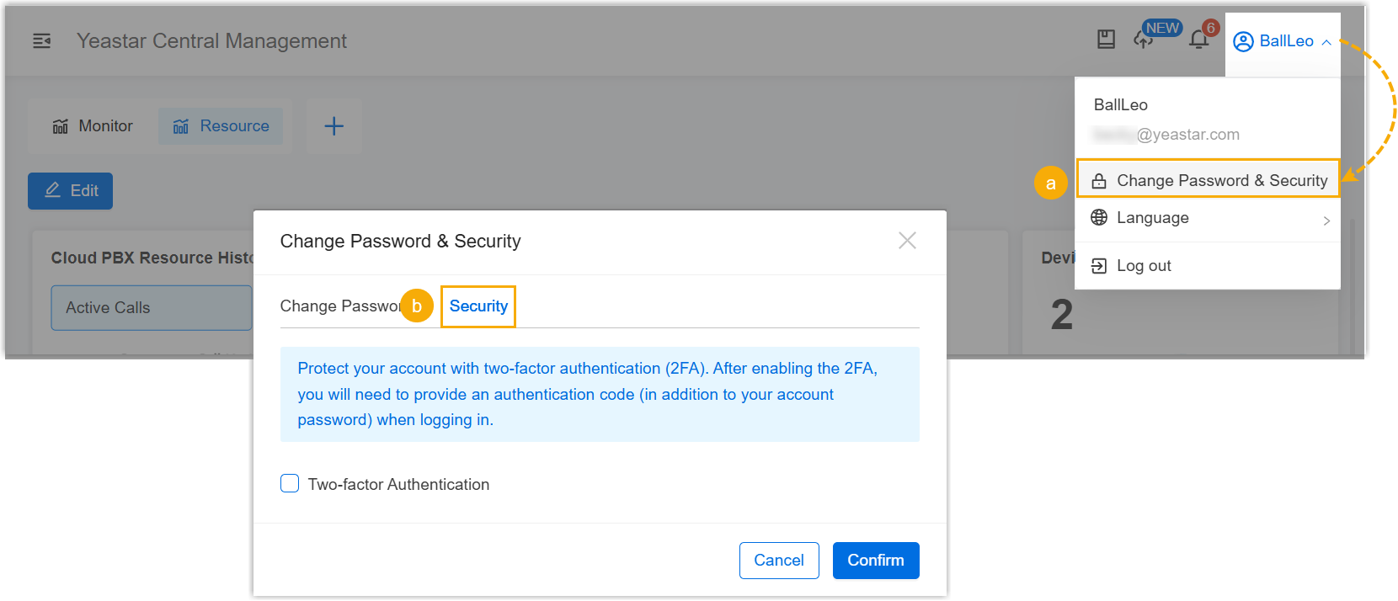Add a new dashboard with the plus button
The image size is (1398, 601).
333,125
